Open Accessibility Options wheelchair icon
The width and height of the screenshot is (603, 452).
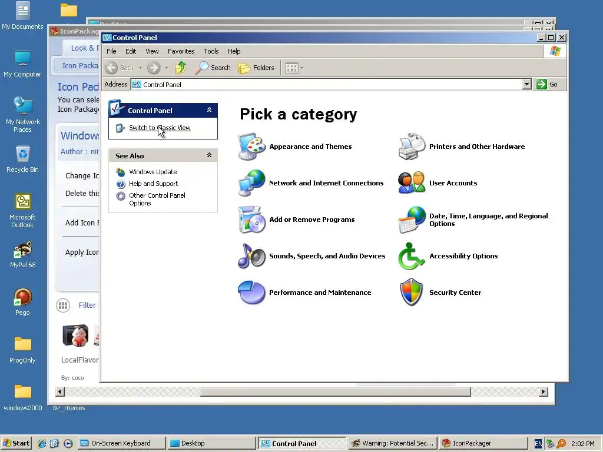[x=412, y=256]
